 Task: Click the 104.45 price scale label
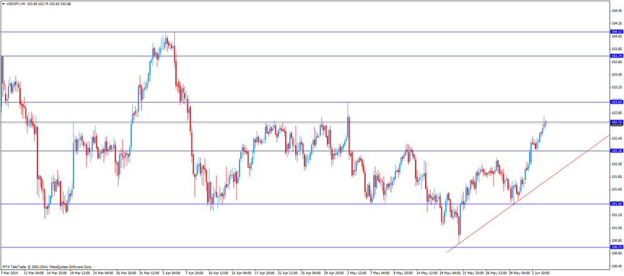617,11
